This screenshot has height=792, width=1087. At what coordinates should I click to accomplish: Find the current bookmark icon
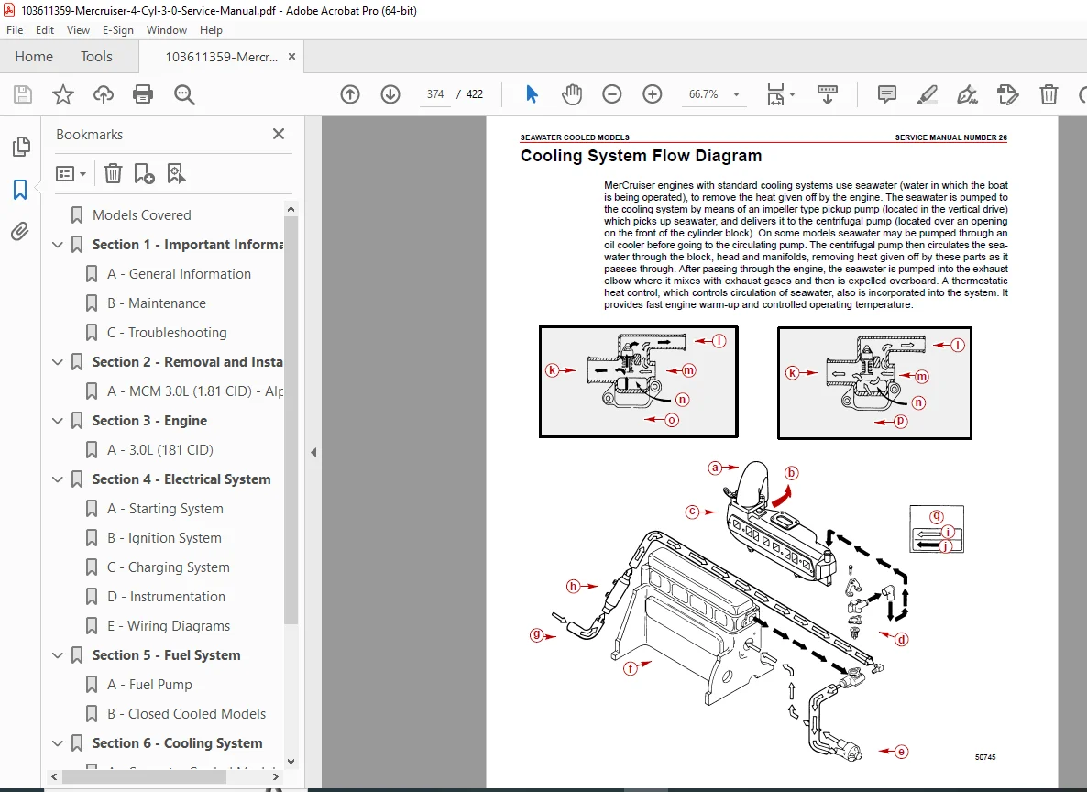[176, 173]
